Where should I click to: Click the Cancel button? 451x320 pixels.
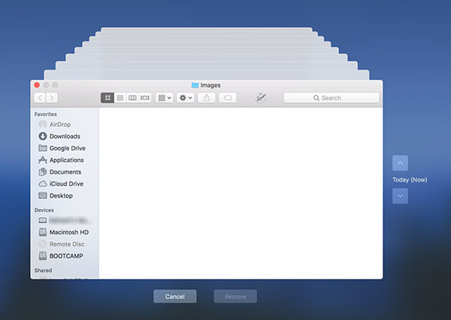(175, 297)
